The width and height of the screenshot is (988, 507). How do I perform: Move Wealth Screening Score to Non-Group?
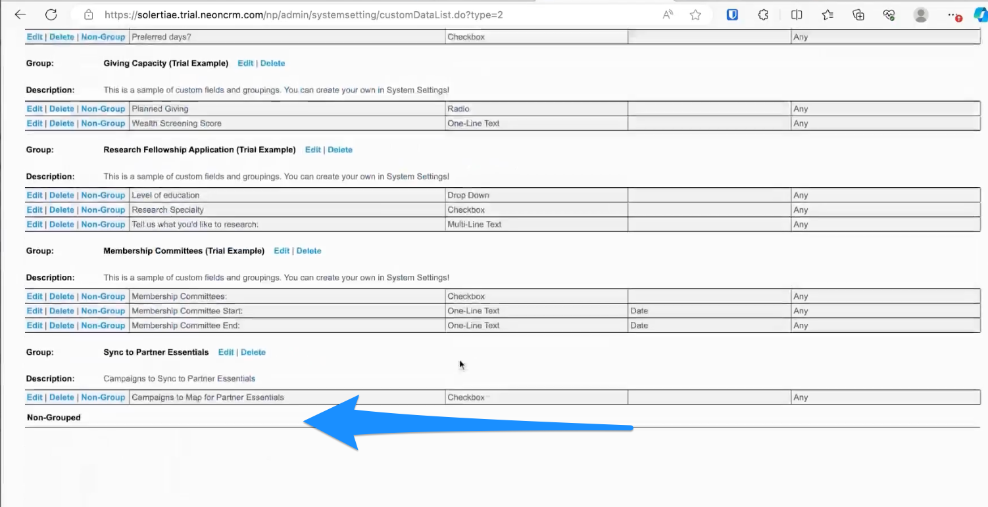(x=103, y=123)
